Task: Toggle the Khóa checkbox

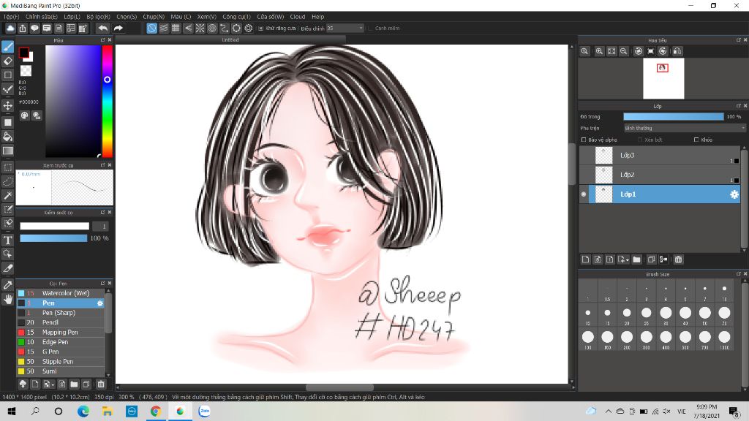Action: point(696,140)
